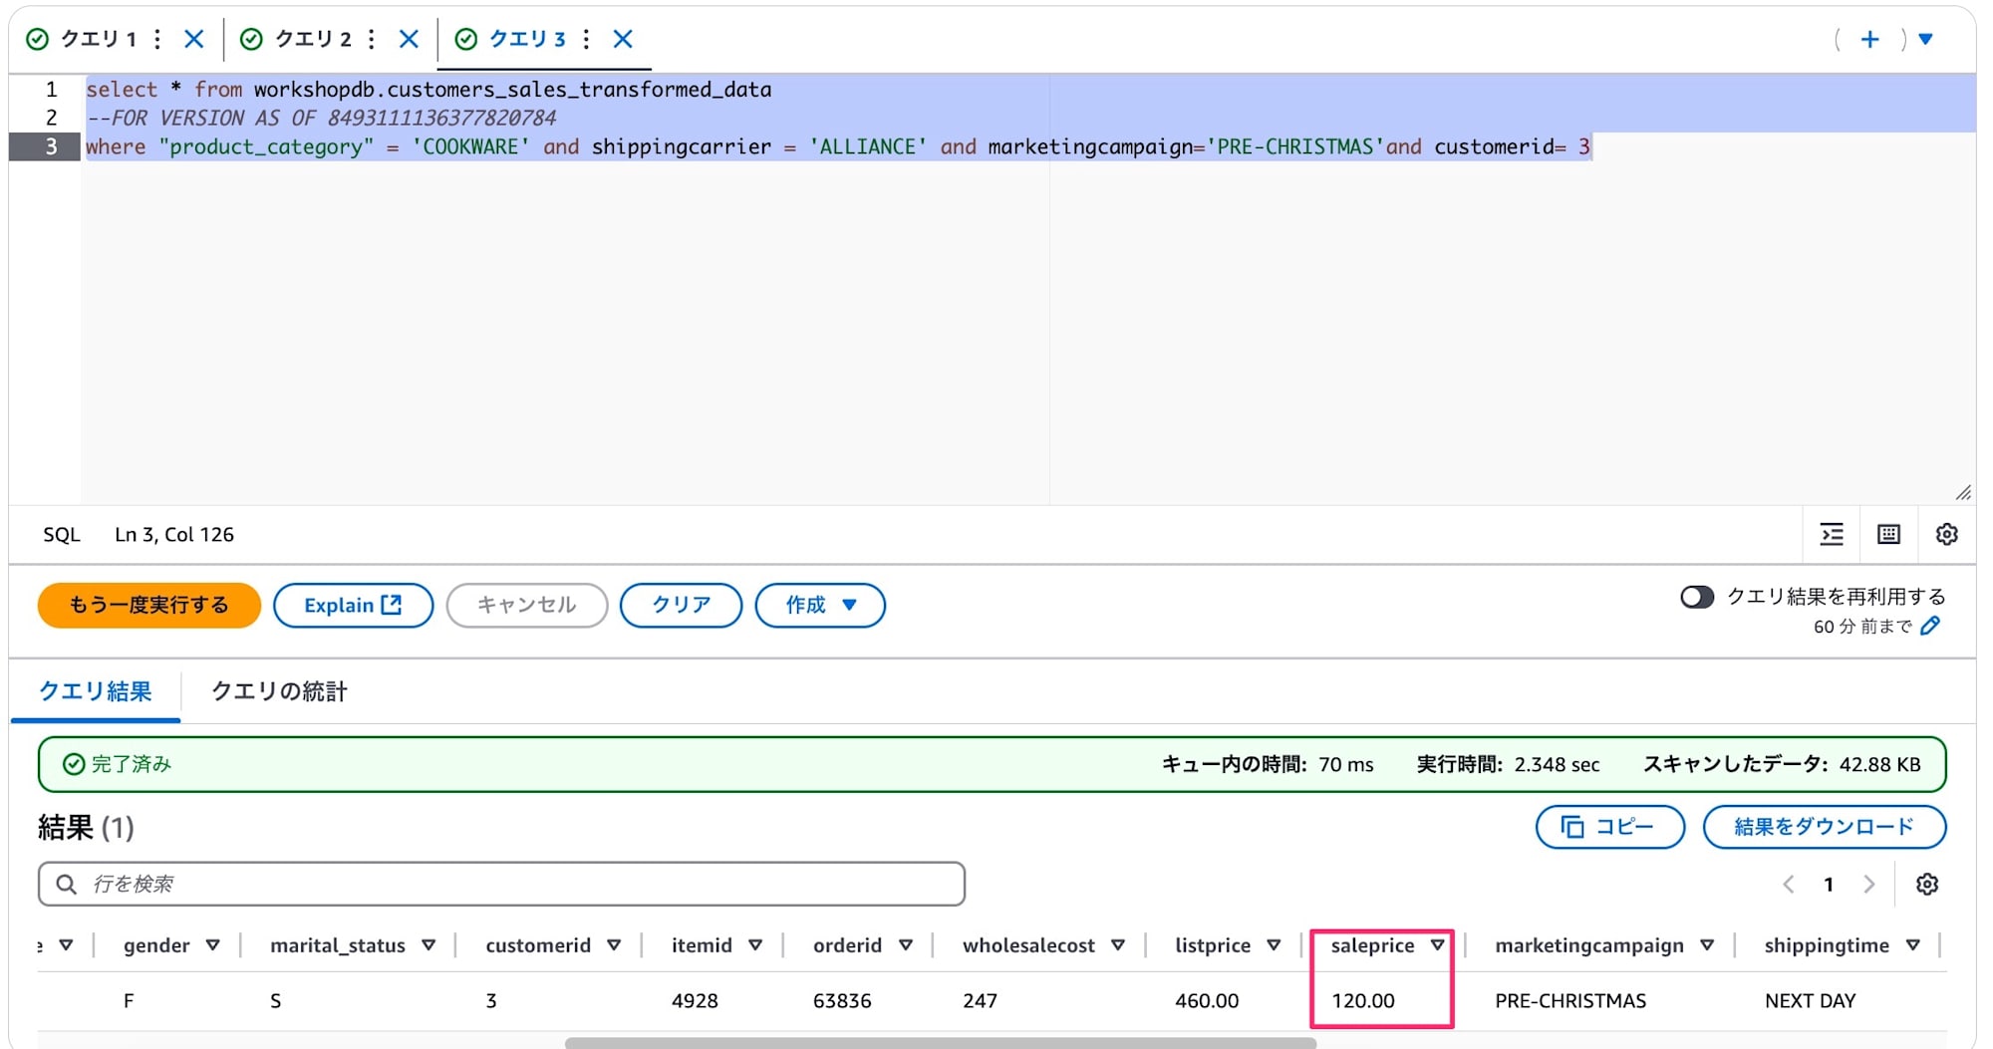The image size is (1993, 1049).
Task: Sort by the gender column
Action: pos(212,945)
